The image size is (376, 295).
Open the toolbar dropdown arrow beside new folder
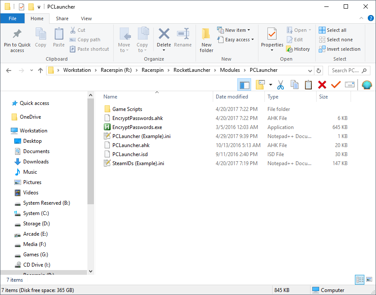click(270, 85)
